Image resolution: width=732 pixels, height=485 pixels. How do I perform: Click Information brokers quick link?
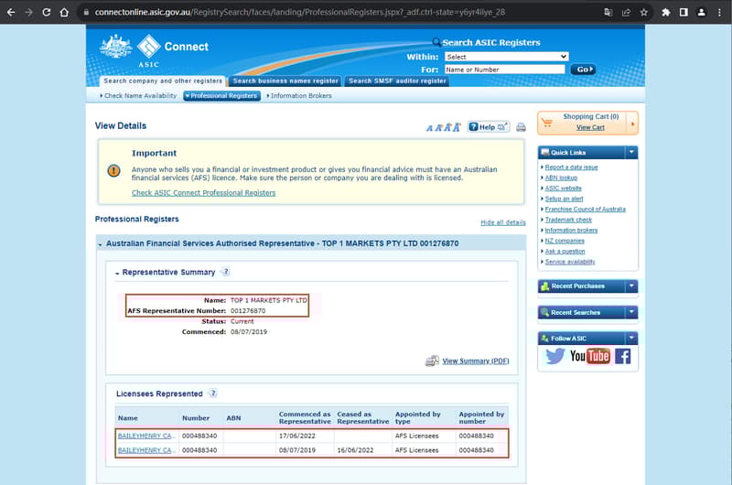coord(571,230)
